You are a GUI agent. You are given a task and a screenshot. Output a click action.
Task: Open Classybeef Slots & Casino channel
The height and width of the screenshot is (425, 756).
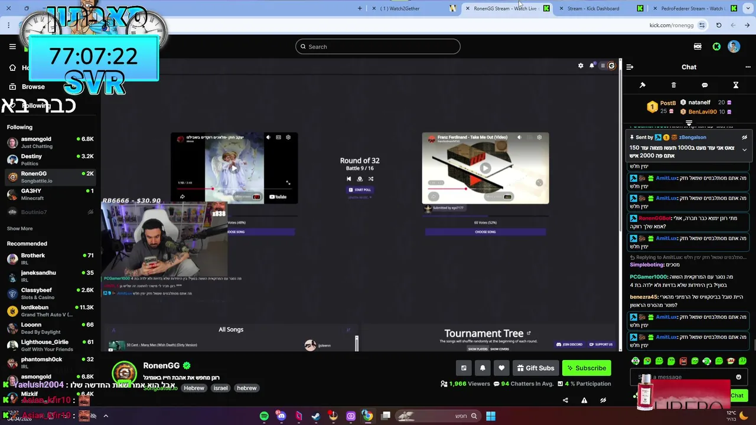pyautogui.click(x=50, y=293)
